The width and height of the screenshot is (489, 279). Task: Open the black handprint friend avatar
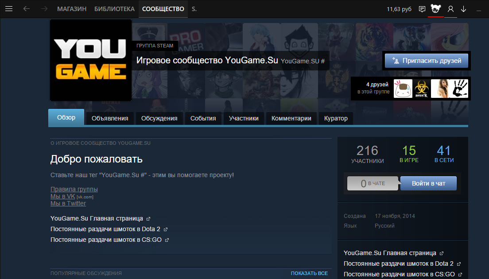click(459, 89)
